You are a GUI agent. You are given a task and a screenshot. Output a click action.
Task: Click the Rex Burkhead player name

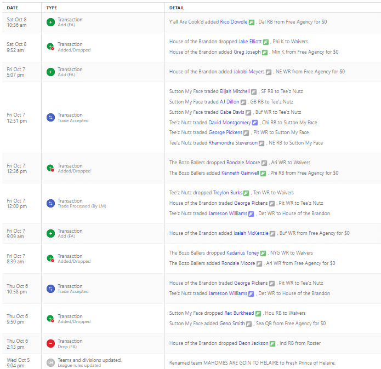[x=239, y=313]
